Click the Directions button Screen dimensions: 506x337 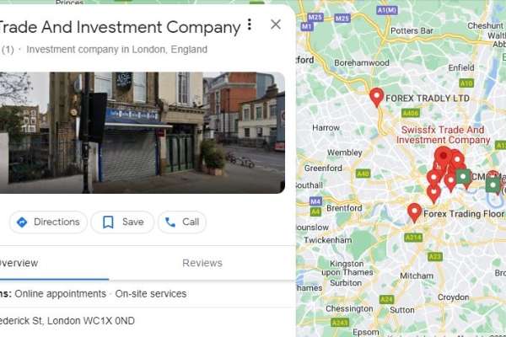coord(48,222)
